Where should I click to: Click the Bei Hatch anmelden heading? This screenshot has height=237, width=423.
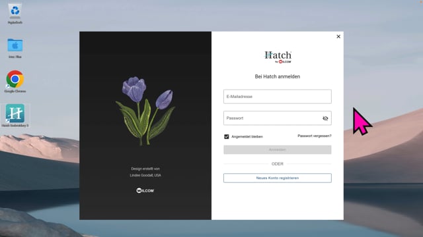pyautogui.click(x=278, y=76)
